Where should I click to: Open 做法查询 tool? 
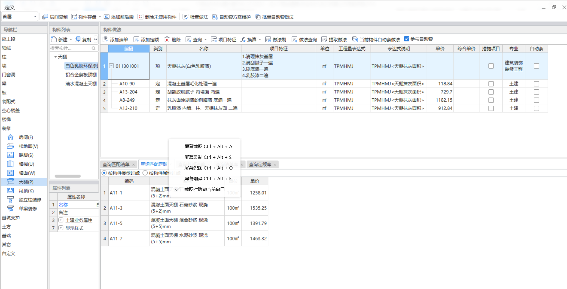(x=304, y=39)
